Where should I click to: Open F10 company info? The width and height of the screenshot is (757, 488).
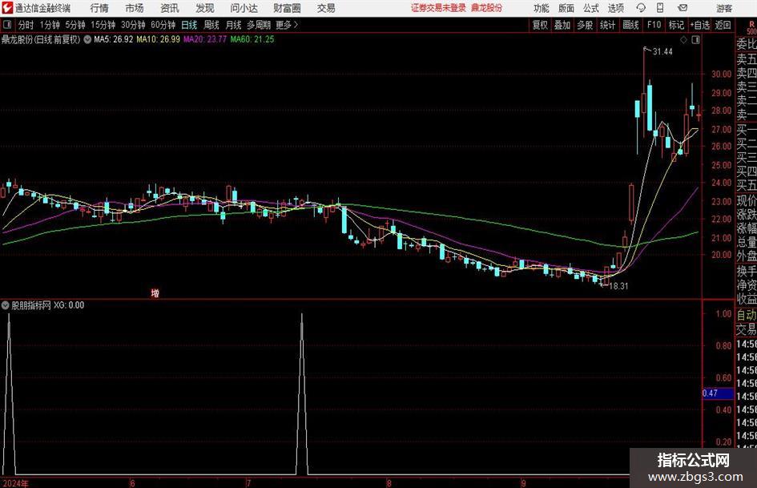(654, 25)
